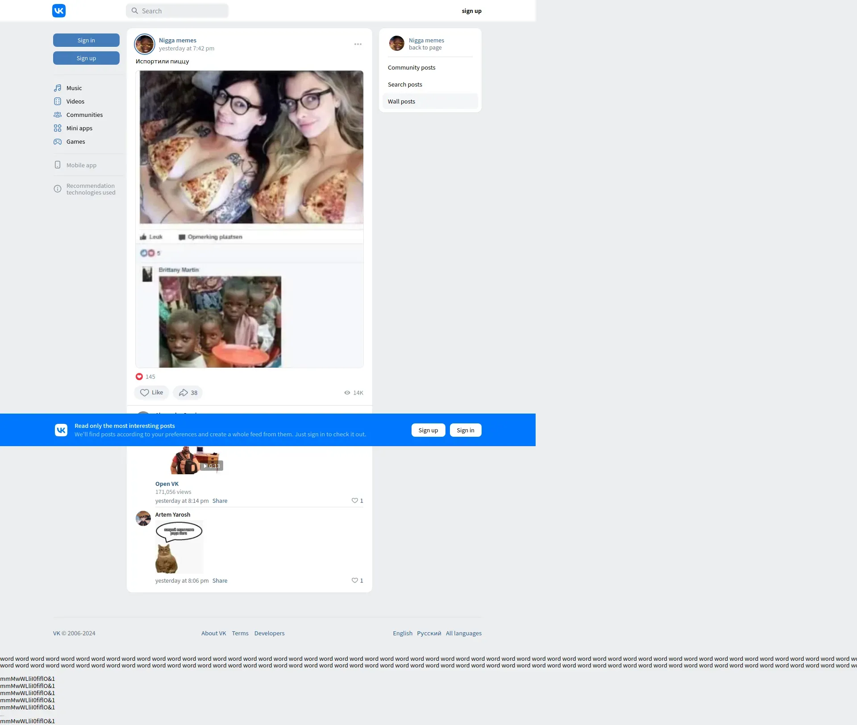Click the VK logo in the header
Image resolution: width=857 pixels, height=725 pixels.
pos(59,11)
